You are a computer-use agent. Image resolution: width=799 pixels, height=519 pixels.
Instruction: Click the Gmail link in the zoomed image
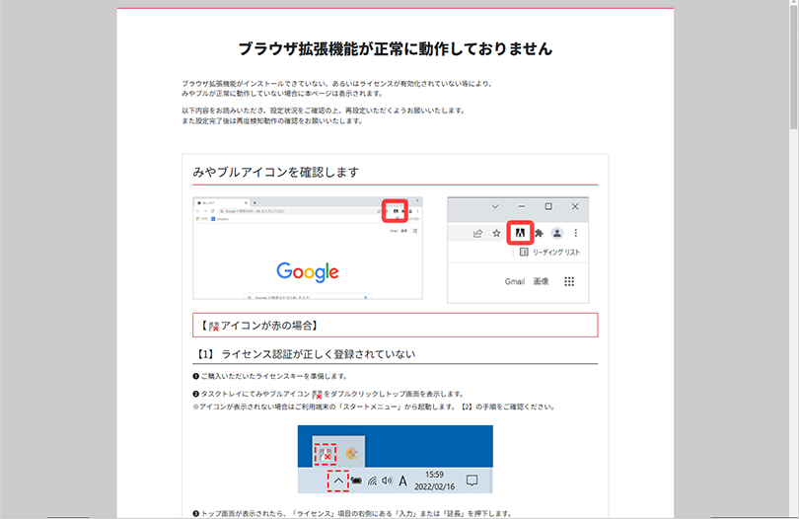514,281
